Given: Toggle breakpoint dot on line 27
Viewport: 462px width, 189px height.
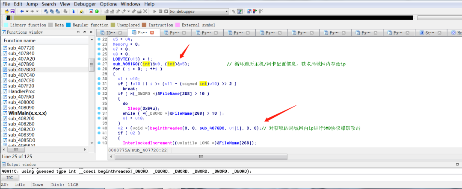Looking at the screenshot, I should click(x=99, y=64).
